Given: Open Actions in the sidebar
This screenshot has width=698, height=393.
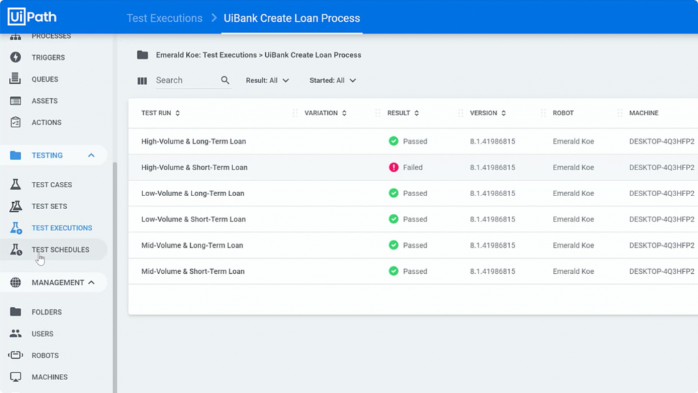Looking at the screenshot, I should point(46,122).
